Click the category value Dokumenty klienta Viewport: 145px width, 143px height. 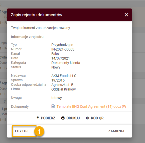pyautogui.click(x=66, y=63)
